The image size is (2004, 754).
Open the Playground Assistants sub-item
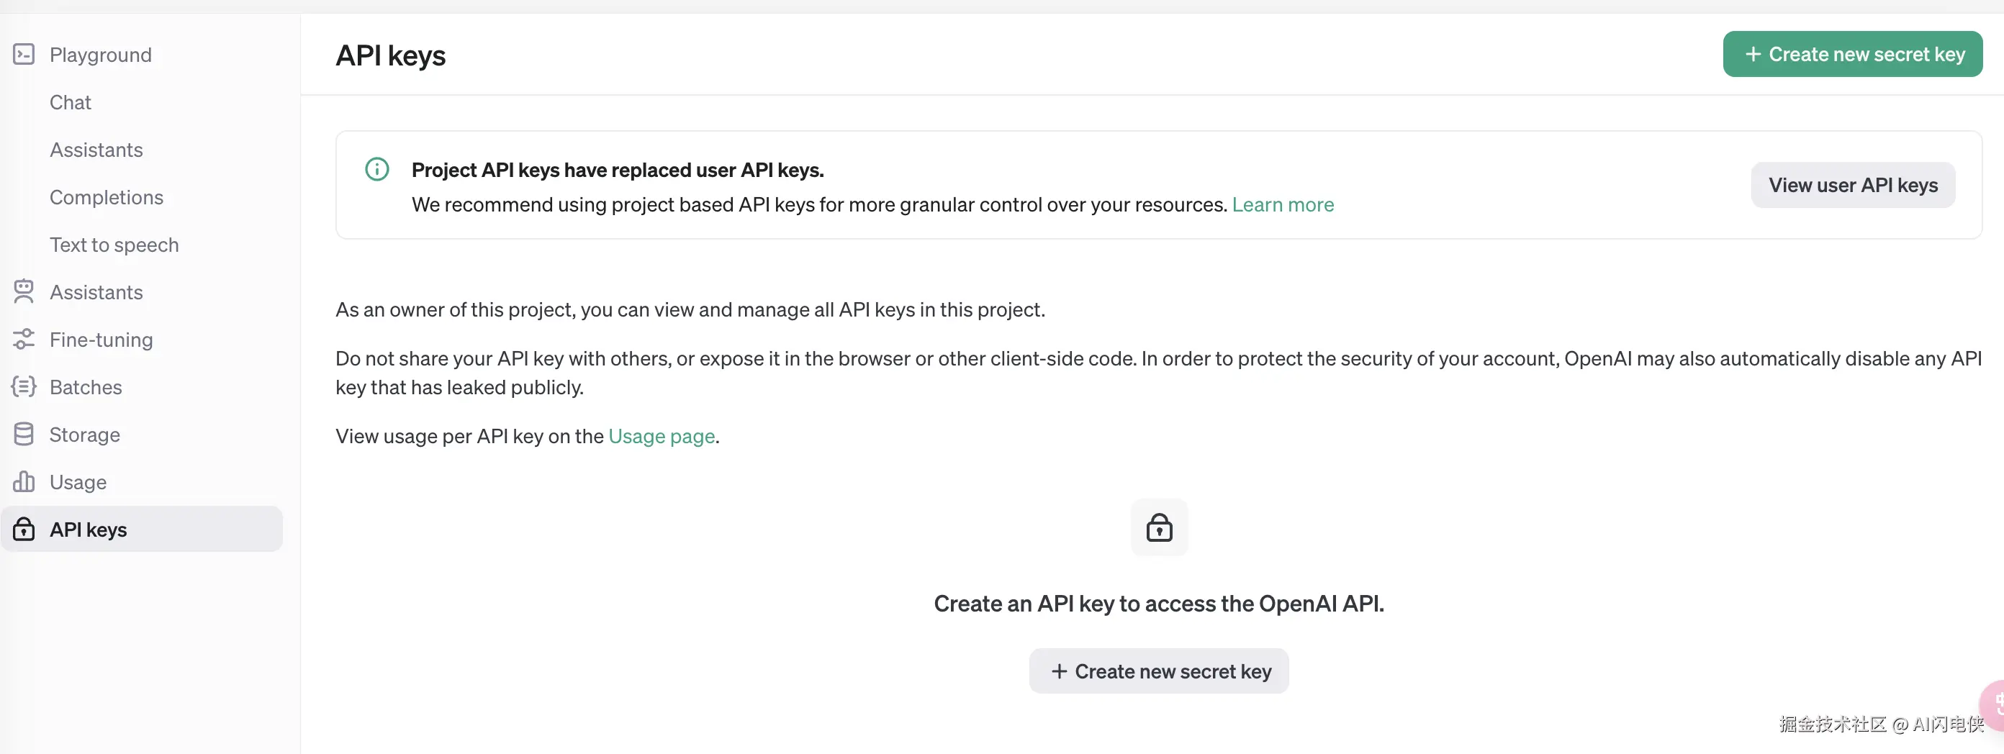point(96,150)
